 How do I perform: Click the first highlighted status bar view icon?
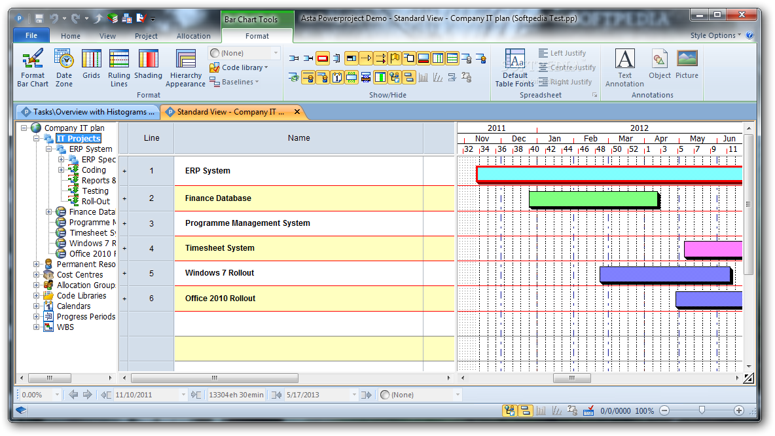point(510,410)
